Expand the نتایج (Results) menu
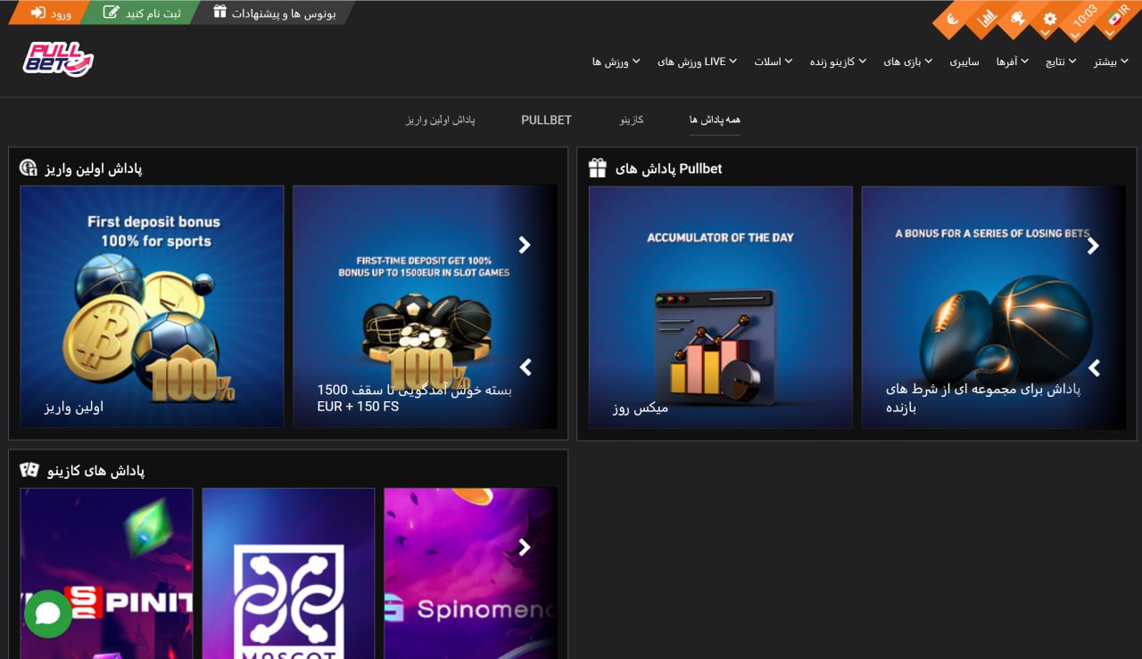The width and height of the screenshot is (1142, 659). (x=1060, y=62)
